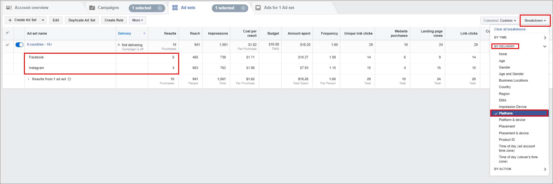Click the Campaigns tab icon
This screenshot has height=184, width=553.
point(92,8)
